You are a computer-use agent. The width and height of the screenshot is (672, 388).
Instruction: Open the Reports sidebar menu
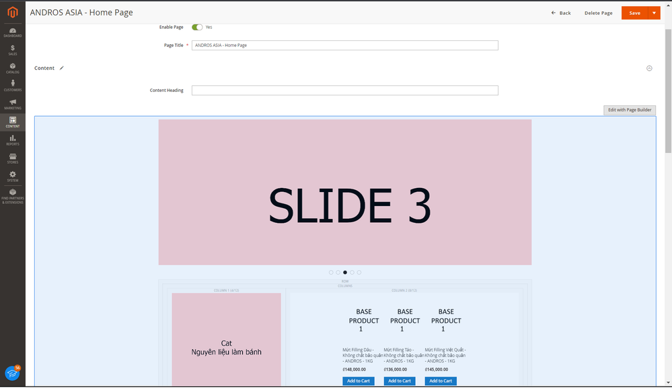[13, 140]
